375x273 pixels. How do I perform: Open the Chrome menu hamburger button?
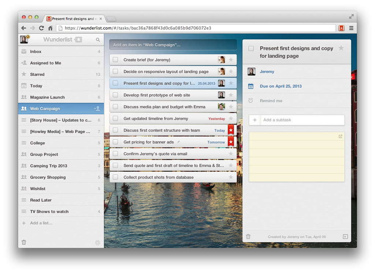coord(351,28)
